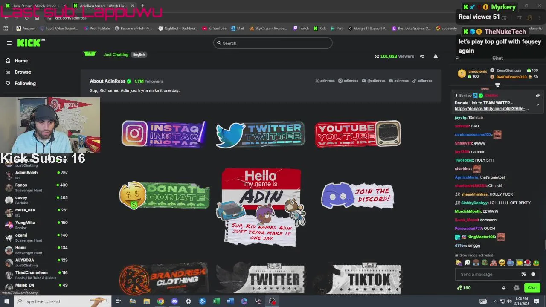Expand the pinned message chevron
This screenshot has height=307, width=546.
(537, 104)
